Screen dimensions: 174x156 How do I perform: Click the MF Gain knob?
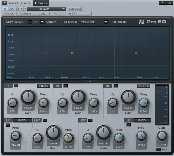(x=78, y=97)
